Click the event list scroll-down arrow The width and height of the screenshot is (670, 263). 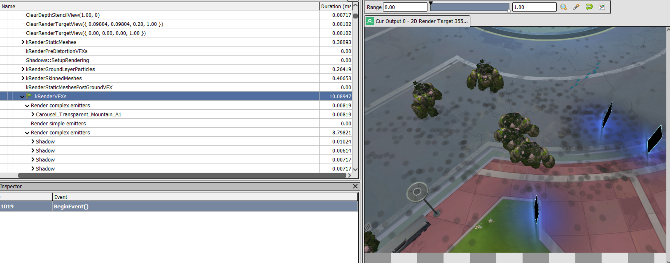[x=355, y=169]
